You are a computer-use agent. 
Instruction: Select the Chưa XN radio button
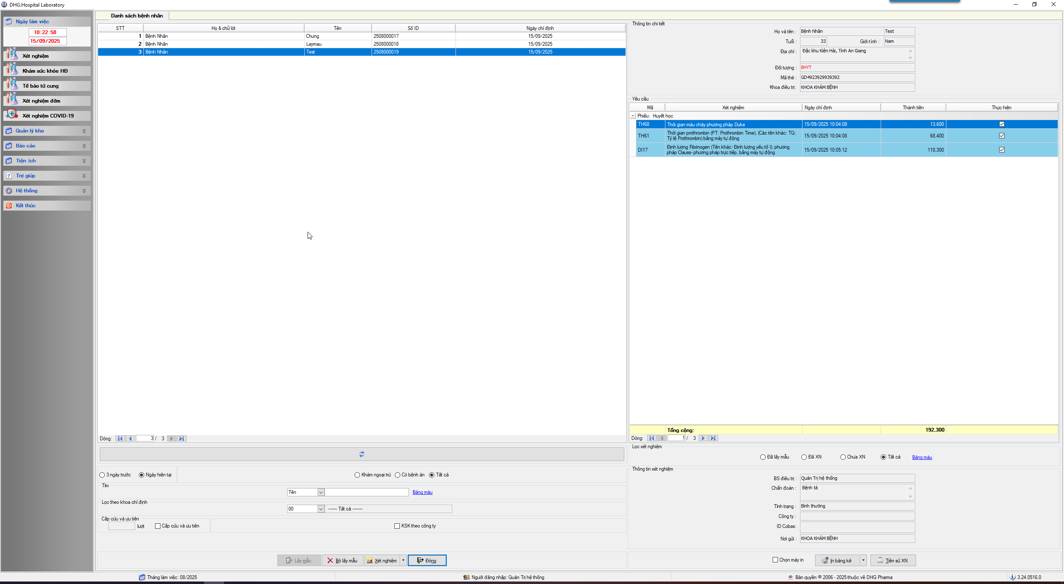point(843,457)
